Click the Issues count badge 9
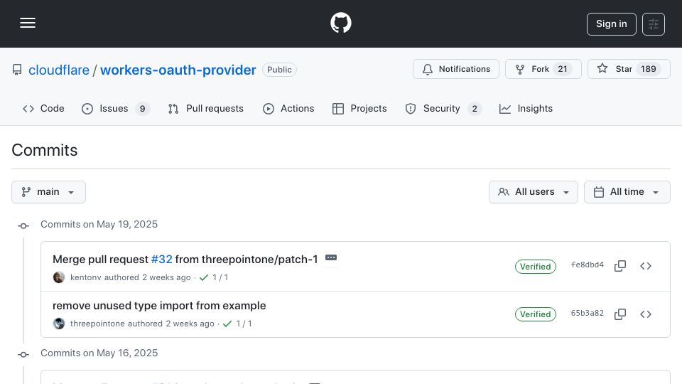Viewport: 682px width, 384px height. point(142,109)
